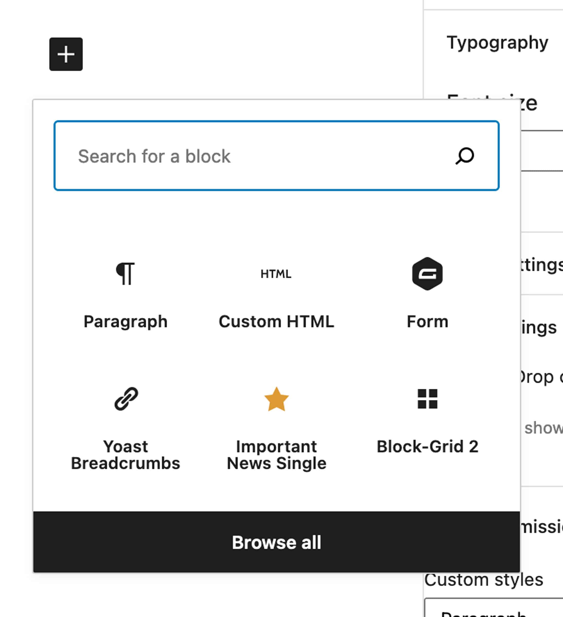The image size is (563, 617).
Task: Choose the Custom HTML label text
Action: point(276,322)
